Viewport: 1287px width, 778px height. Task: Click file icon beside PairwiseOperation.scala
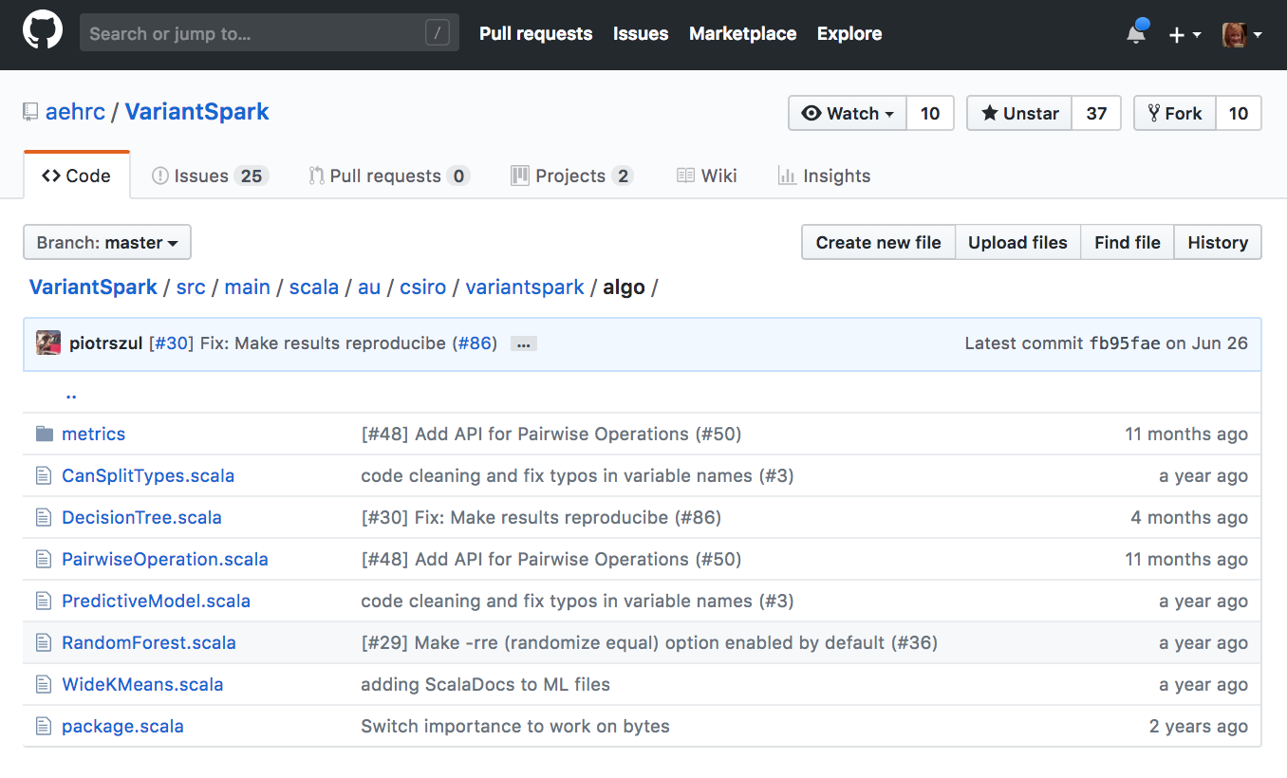pos(43,559)
